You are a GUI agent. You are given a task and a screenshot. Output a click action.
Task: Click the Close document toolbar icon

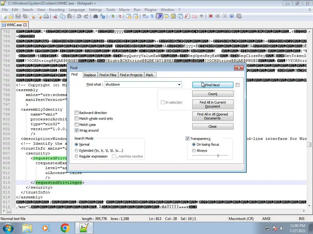[x=32, y=16]
